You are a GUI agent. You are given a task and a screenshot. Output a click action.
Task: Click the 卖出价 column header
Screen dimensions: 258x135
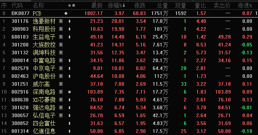click(222, 6)
